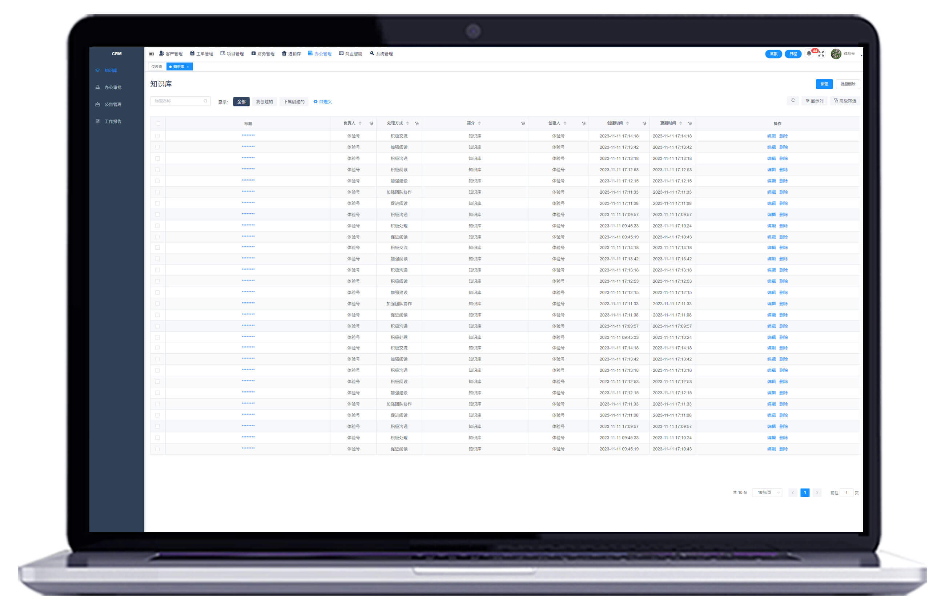The image size is (945, 600).
Task: Sort by 创建时间 column arrows
Action: 627,124
